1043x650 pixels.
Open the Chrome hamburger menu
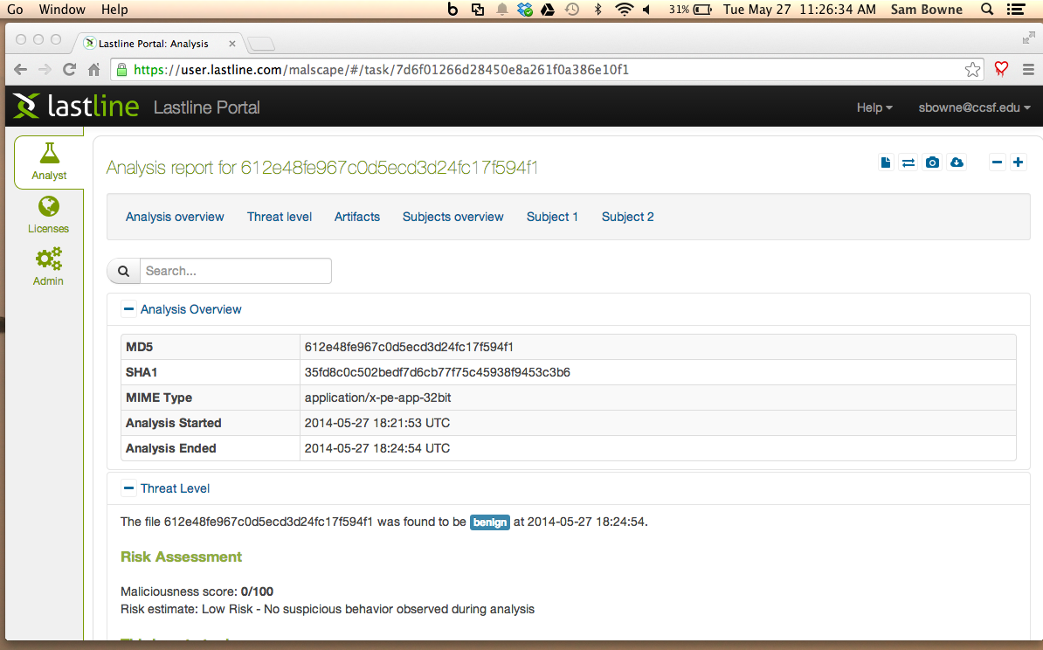tap(1028, 69)
